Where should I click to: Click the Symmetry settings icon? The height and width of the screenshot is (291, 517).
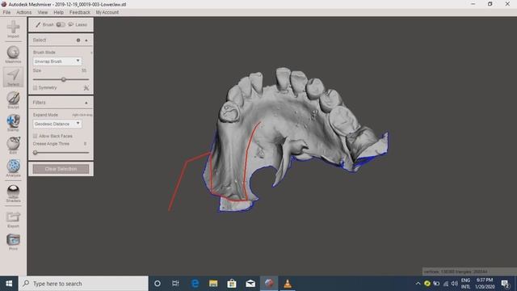[x=86, y=87]
